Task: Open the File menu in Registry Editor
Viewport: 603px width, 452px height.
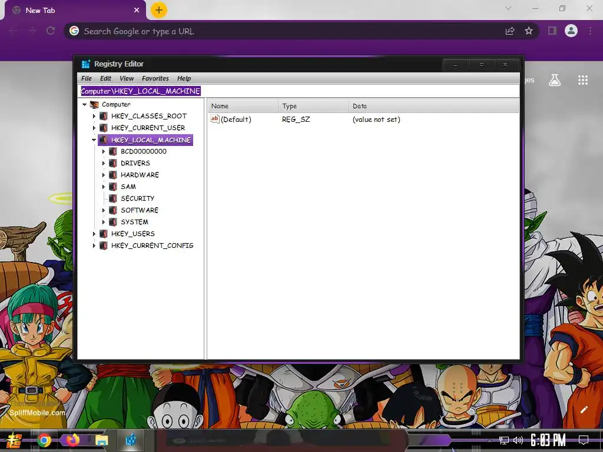Action: [x=87, y=78]
